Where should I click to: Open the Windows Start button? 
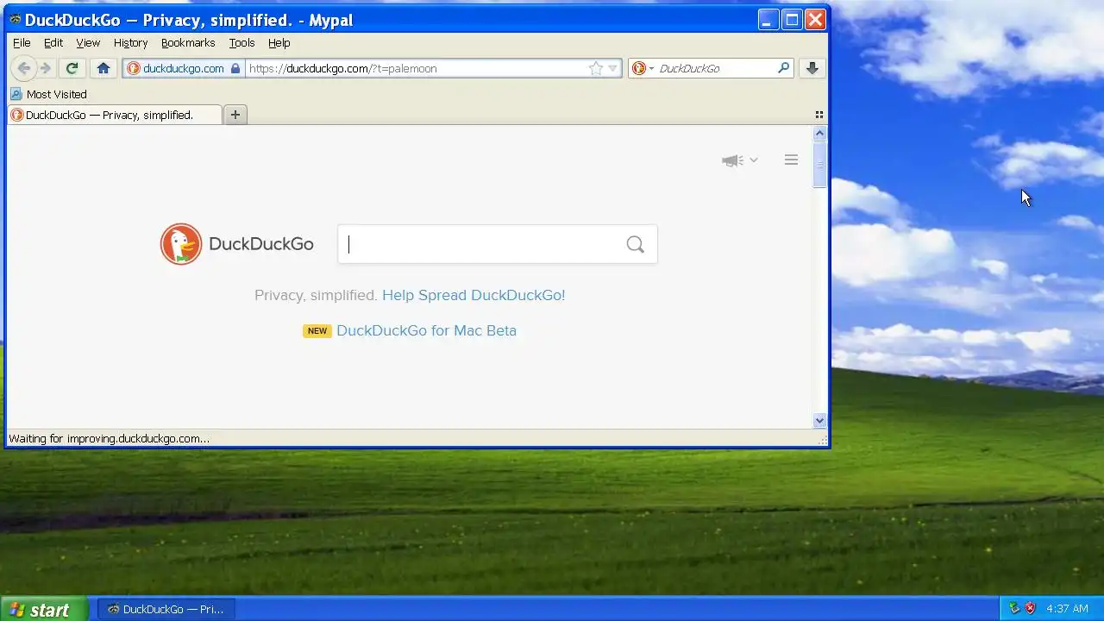44,609
